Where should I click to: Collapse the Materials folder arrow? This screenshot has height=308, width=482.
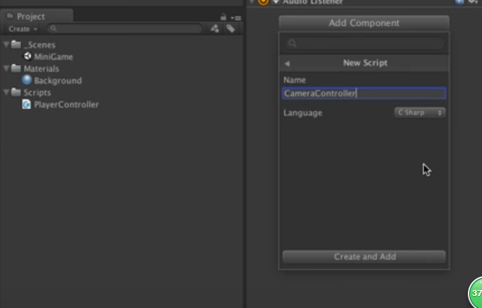pos(6,69)
